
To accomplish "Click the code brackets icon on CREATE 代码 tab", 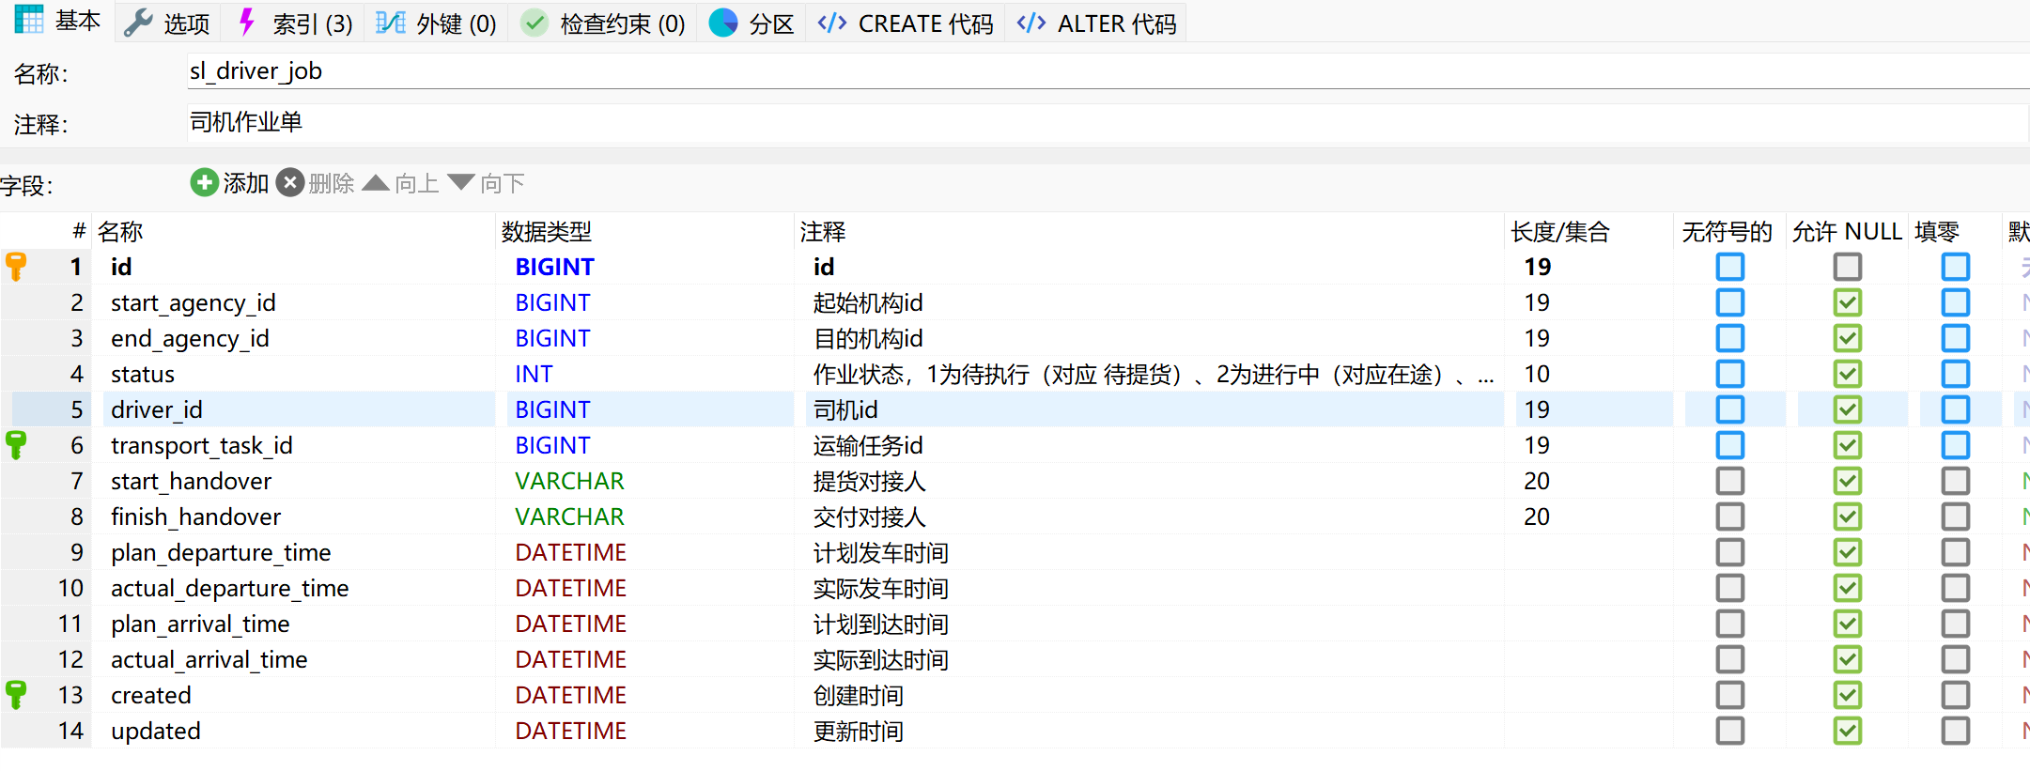I will click(832, 23).
